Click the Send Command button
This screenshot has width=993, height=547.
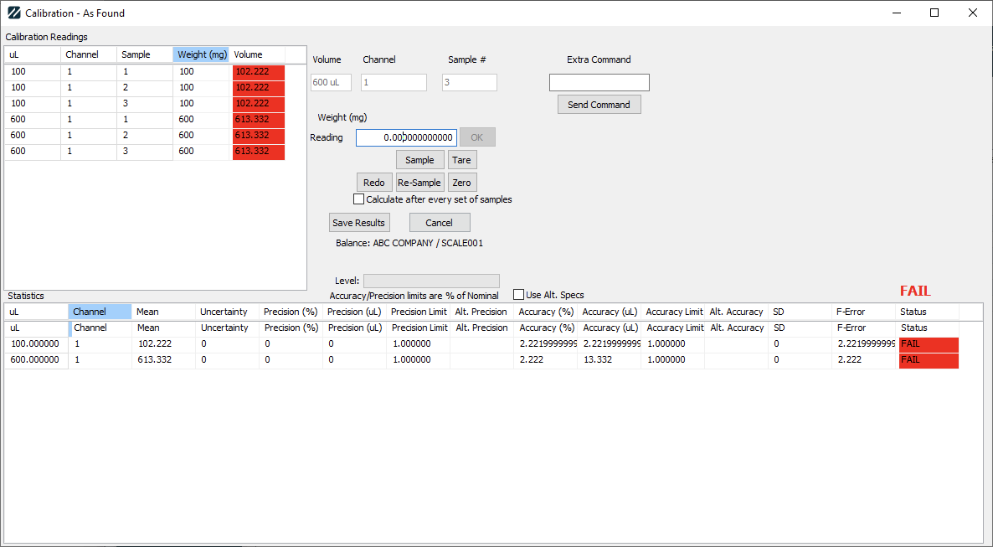coord(599,105)
